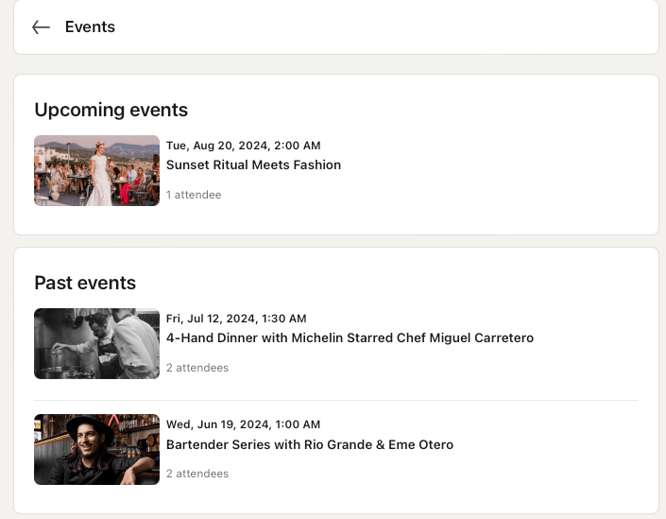Open 4-Hand Dinner with Michelin Starred Chef title
Screen dimensions: 666x519
point(350,337)
